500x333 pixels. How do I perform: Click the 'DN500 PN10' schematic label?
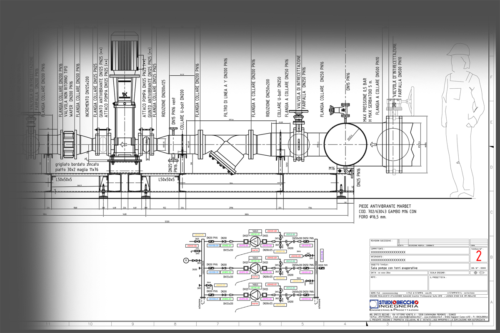(x=323, y=265)
